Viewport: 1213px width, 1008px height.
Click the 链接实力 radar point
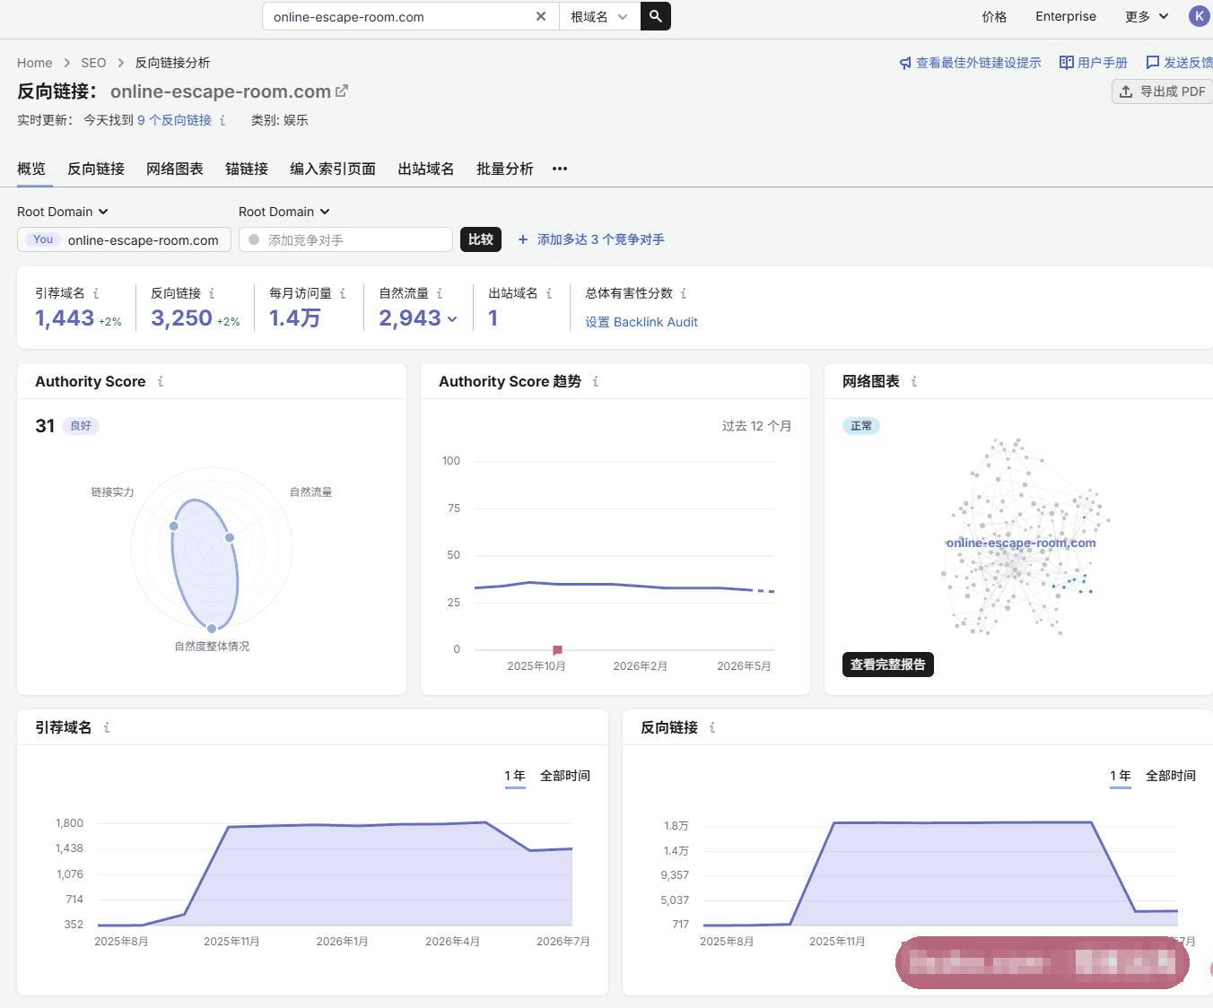(174, 526)
